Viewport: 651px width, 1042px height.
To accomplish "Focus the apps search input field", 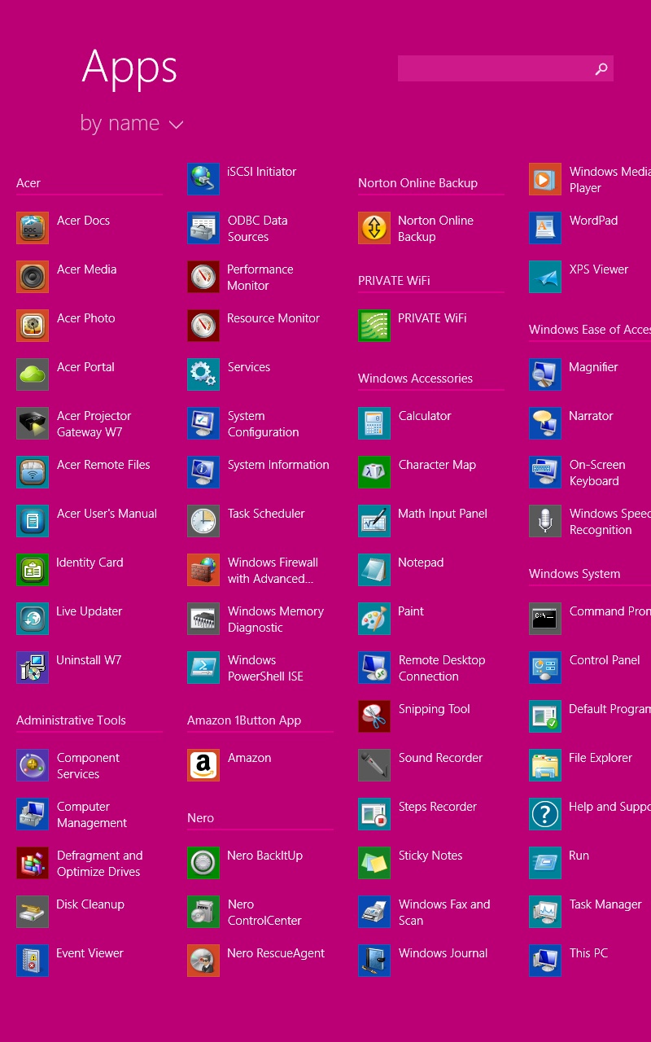I will [x=493, y=69].
